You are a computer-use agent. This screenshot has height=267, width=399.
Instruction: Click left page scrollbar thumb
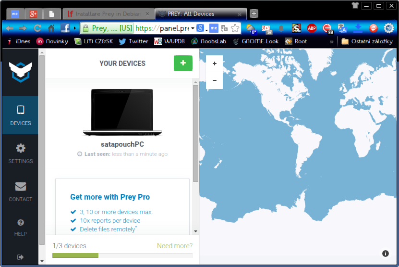(42, 151)
